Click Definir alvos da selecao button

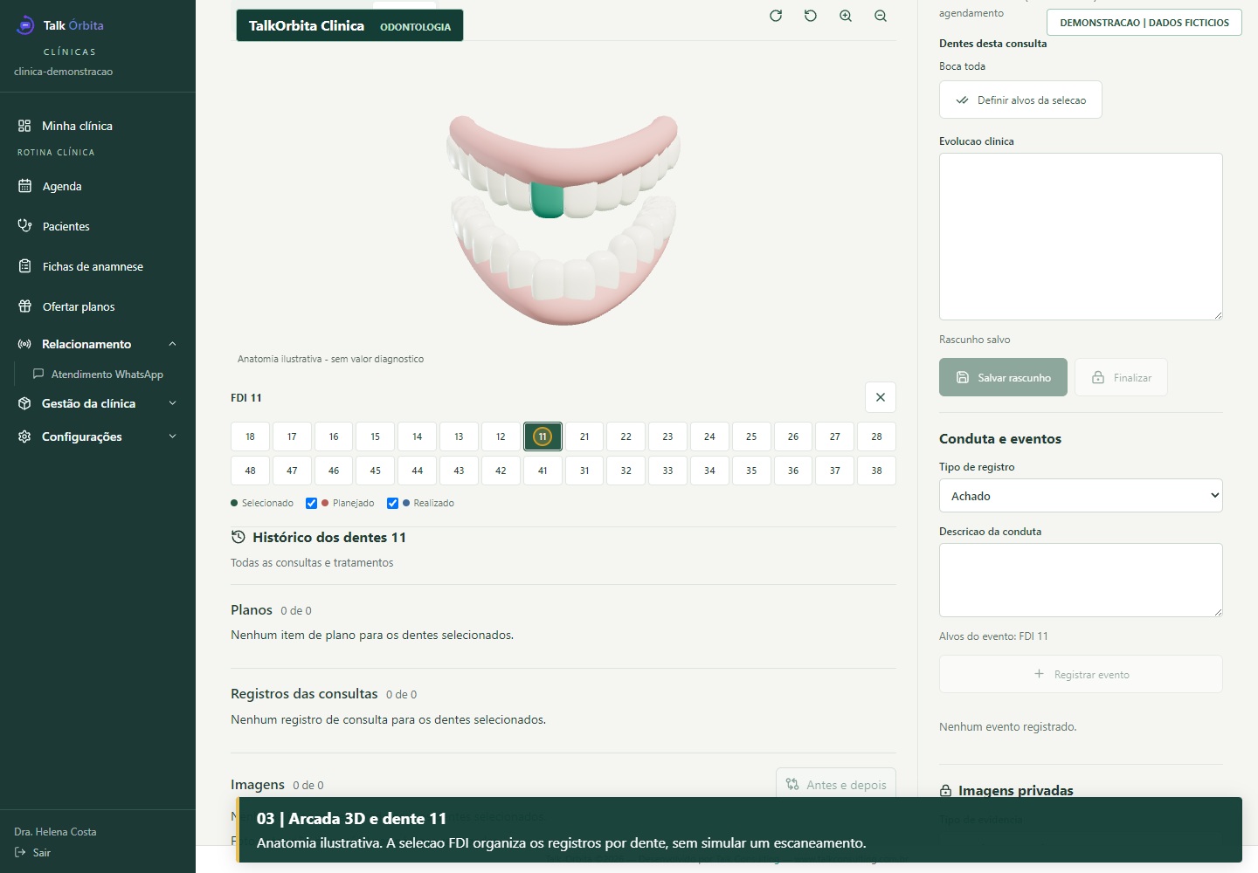tap(1020, 100)
